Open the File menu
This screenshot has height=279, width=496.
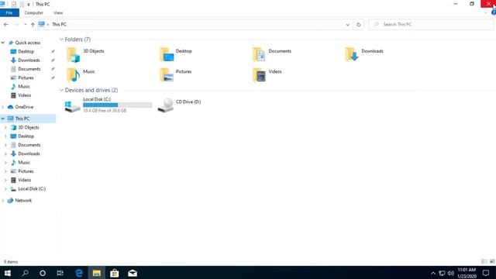9,12
